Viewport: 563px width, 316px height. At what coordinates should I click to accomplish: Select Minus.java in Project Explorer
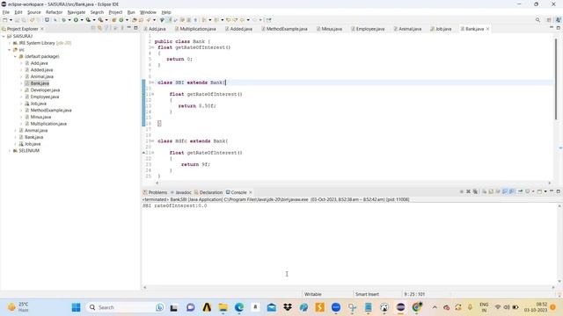pos(40,117)
